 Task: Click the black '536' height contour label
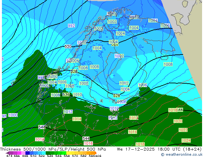coord(66,95)
